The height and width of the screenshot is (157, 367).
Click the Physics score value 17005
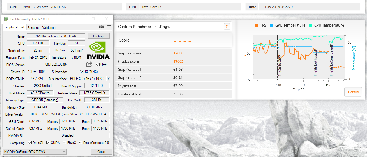click(178, 61)
